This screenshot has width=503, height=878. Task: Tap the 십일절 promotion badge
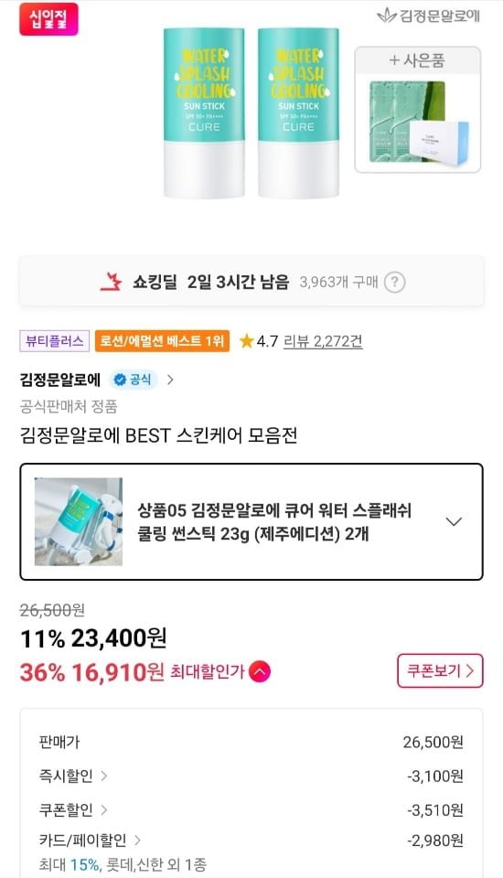(x=48, y=19)
